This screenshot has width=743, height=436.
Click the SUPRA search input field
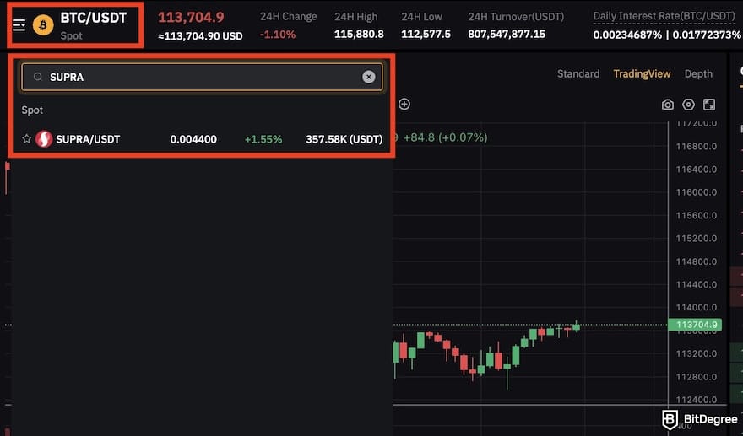tap(202, 77)
